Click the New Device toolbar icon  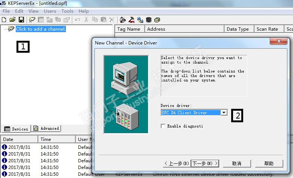click(41, 19)
